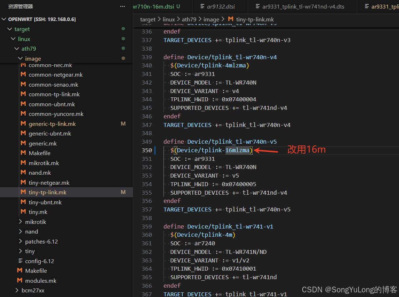Click line number 350 in gutter

click(x=147, y=150)
